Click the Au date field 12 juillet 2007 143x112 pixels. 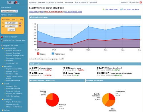tap(11, 26)
